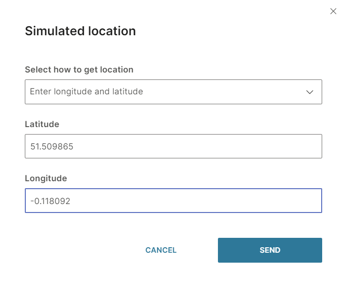Open the location method dropdown
Viewport: 346px width, 284px height.
(173, 92)
